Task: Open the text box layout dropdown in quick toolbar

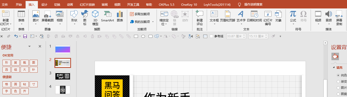Action: click(x=36, y=36)
